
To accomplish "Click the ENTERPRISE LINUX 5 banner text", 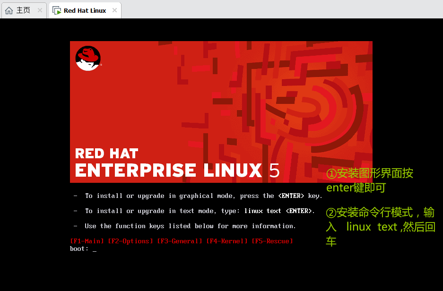I will tap(177, 170).
